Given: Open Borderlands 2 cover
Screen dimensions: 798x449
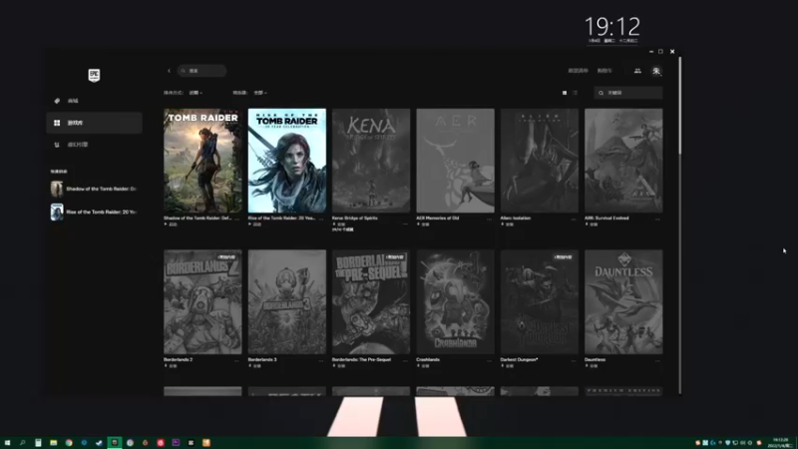Looking at the screenshot, I should point(202,302).
